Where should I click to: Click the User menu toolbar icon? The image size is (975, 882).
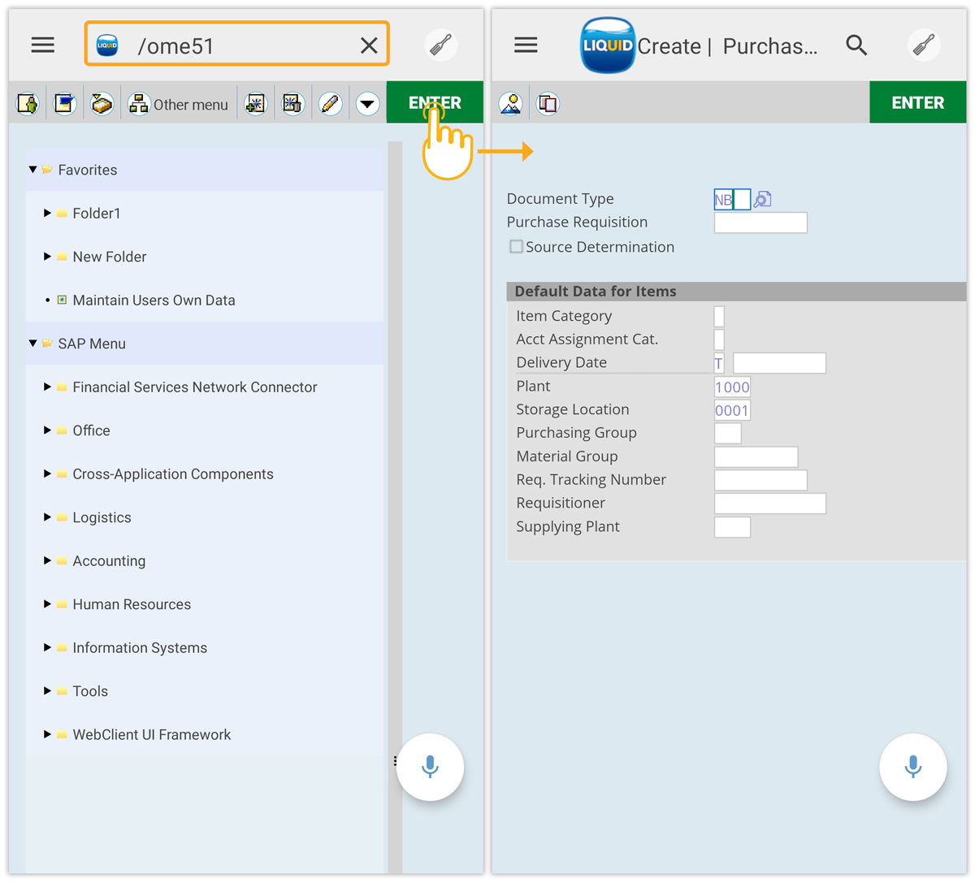pyautogui.click(x=28, y=103)
